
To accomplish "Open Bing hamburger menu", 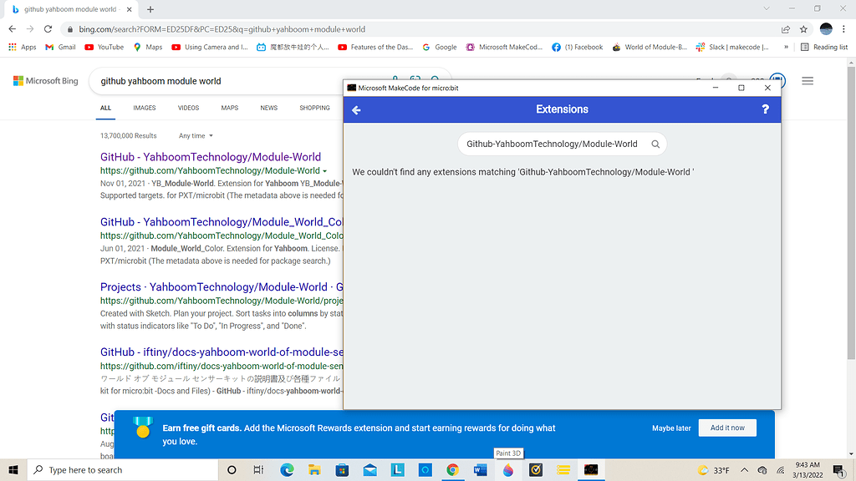I will tap(808, 81).
